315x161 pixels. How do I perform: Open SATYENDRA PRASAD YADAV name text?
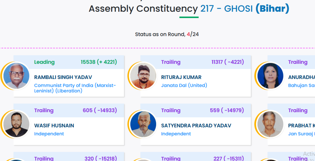click(196, 125)
